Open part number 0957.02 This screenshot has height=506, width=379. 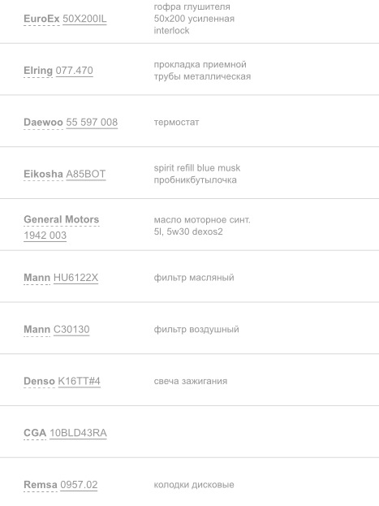pyautogui.click(x=79, y=485)
